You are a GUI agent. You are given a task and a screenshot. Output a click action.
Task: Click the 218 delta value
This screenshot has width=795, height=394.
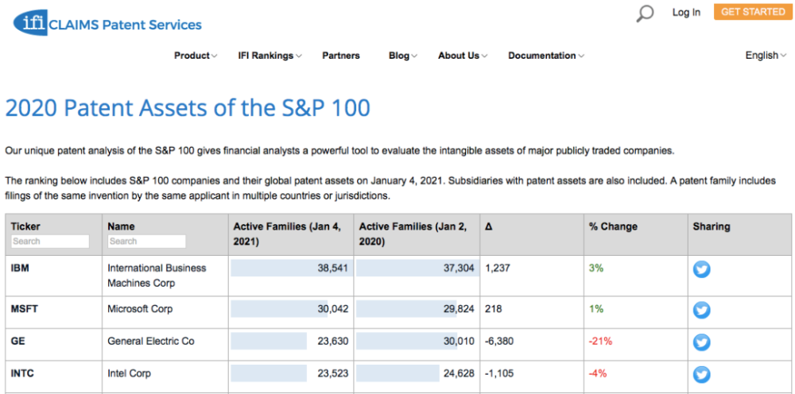(494, 308)
